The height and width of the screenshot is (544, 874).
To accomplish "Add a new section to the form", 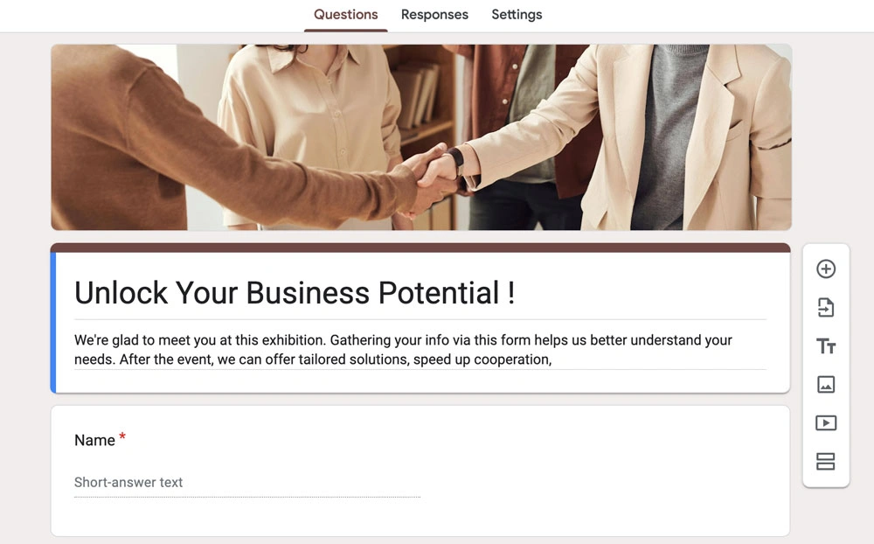I will [826, 462].
